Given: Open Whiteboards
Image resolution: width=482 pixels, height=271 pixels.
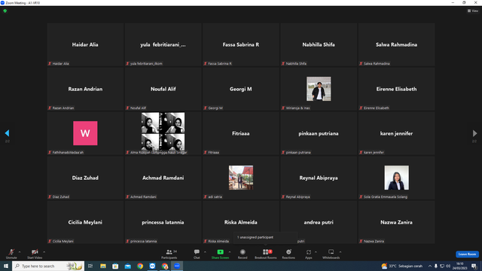Looking at the screenshot, I should pyautogui.click(x=331, y=254).
